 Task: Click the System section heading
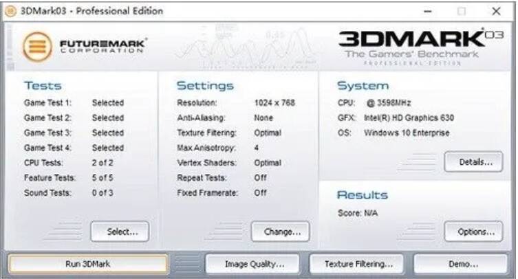coord(363,86)
